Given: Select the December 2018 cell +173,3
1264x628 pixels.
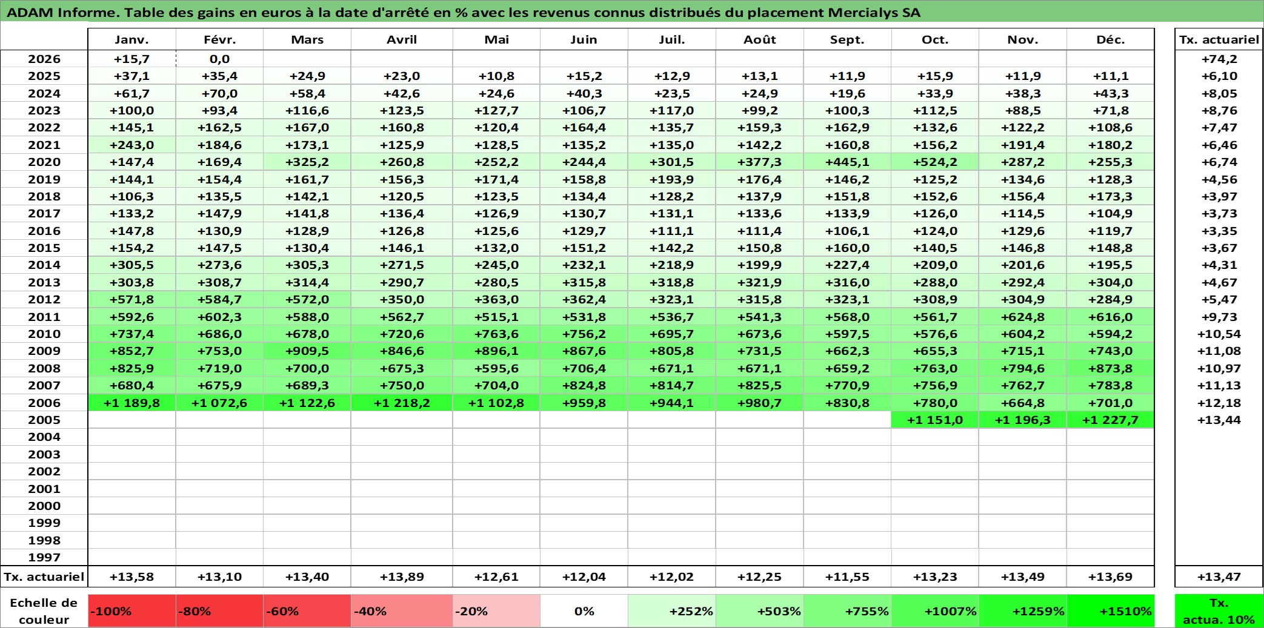Looking at the screenshot, I should [1110, 196].
